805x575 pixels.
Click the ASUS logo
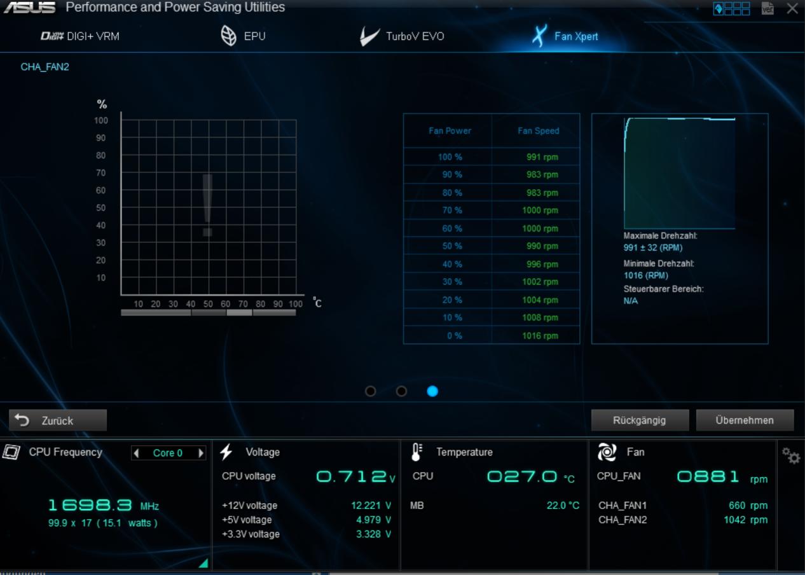29,8
